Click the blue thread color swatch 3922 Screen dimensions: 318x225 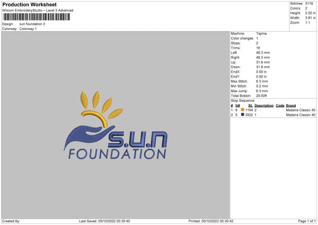(243, 115)
